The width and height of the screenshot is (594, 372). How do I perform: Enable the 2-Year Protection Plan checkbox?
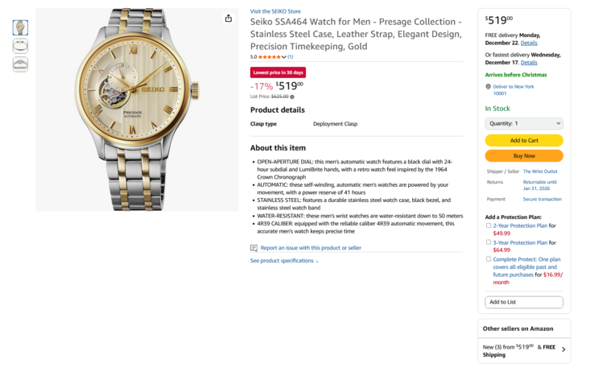pos(488,225)
